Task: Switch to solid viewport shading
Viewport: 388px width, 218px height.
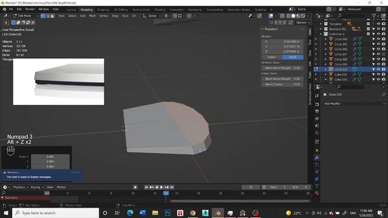Action: point(293,16)
